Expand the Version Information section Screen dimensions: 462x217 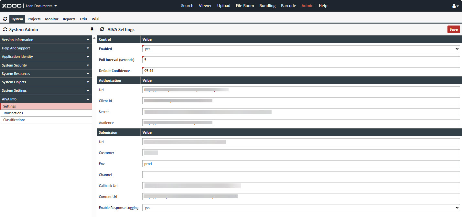46,40
